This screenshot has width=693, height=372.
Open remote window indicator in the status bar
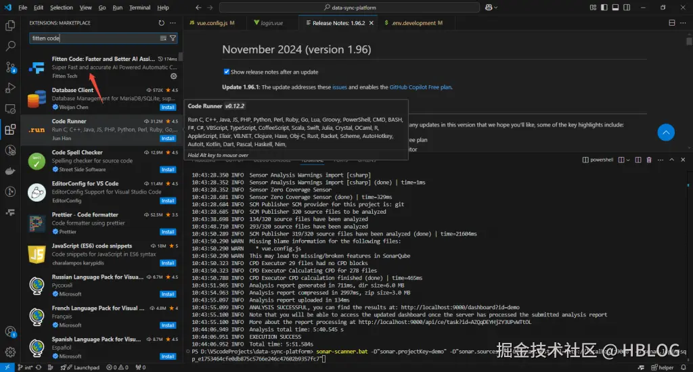[x=7, y=367]
